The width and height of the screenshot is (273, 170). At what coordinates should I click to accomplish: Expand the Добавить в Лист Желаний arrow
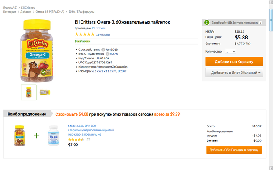click(x=259, y=73)
